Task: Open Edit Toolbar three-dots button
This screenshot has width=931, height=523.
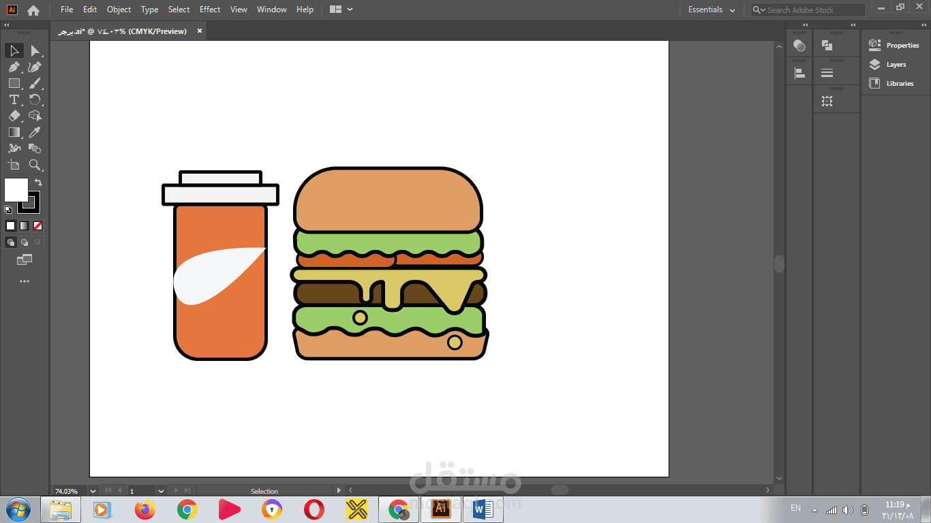Action: coord(25,281)
